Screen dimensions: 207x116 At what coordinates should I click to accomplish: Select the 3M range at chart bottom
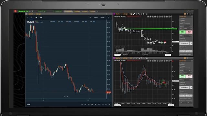tap(92, 104)
